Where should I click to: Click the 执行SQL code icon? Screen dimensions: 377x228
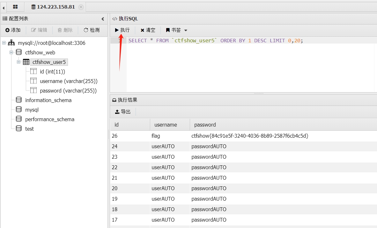[115, 19]
